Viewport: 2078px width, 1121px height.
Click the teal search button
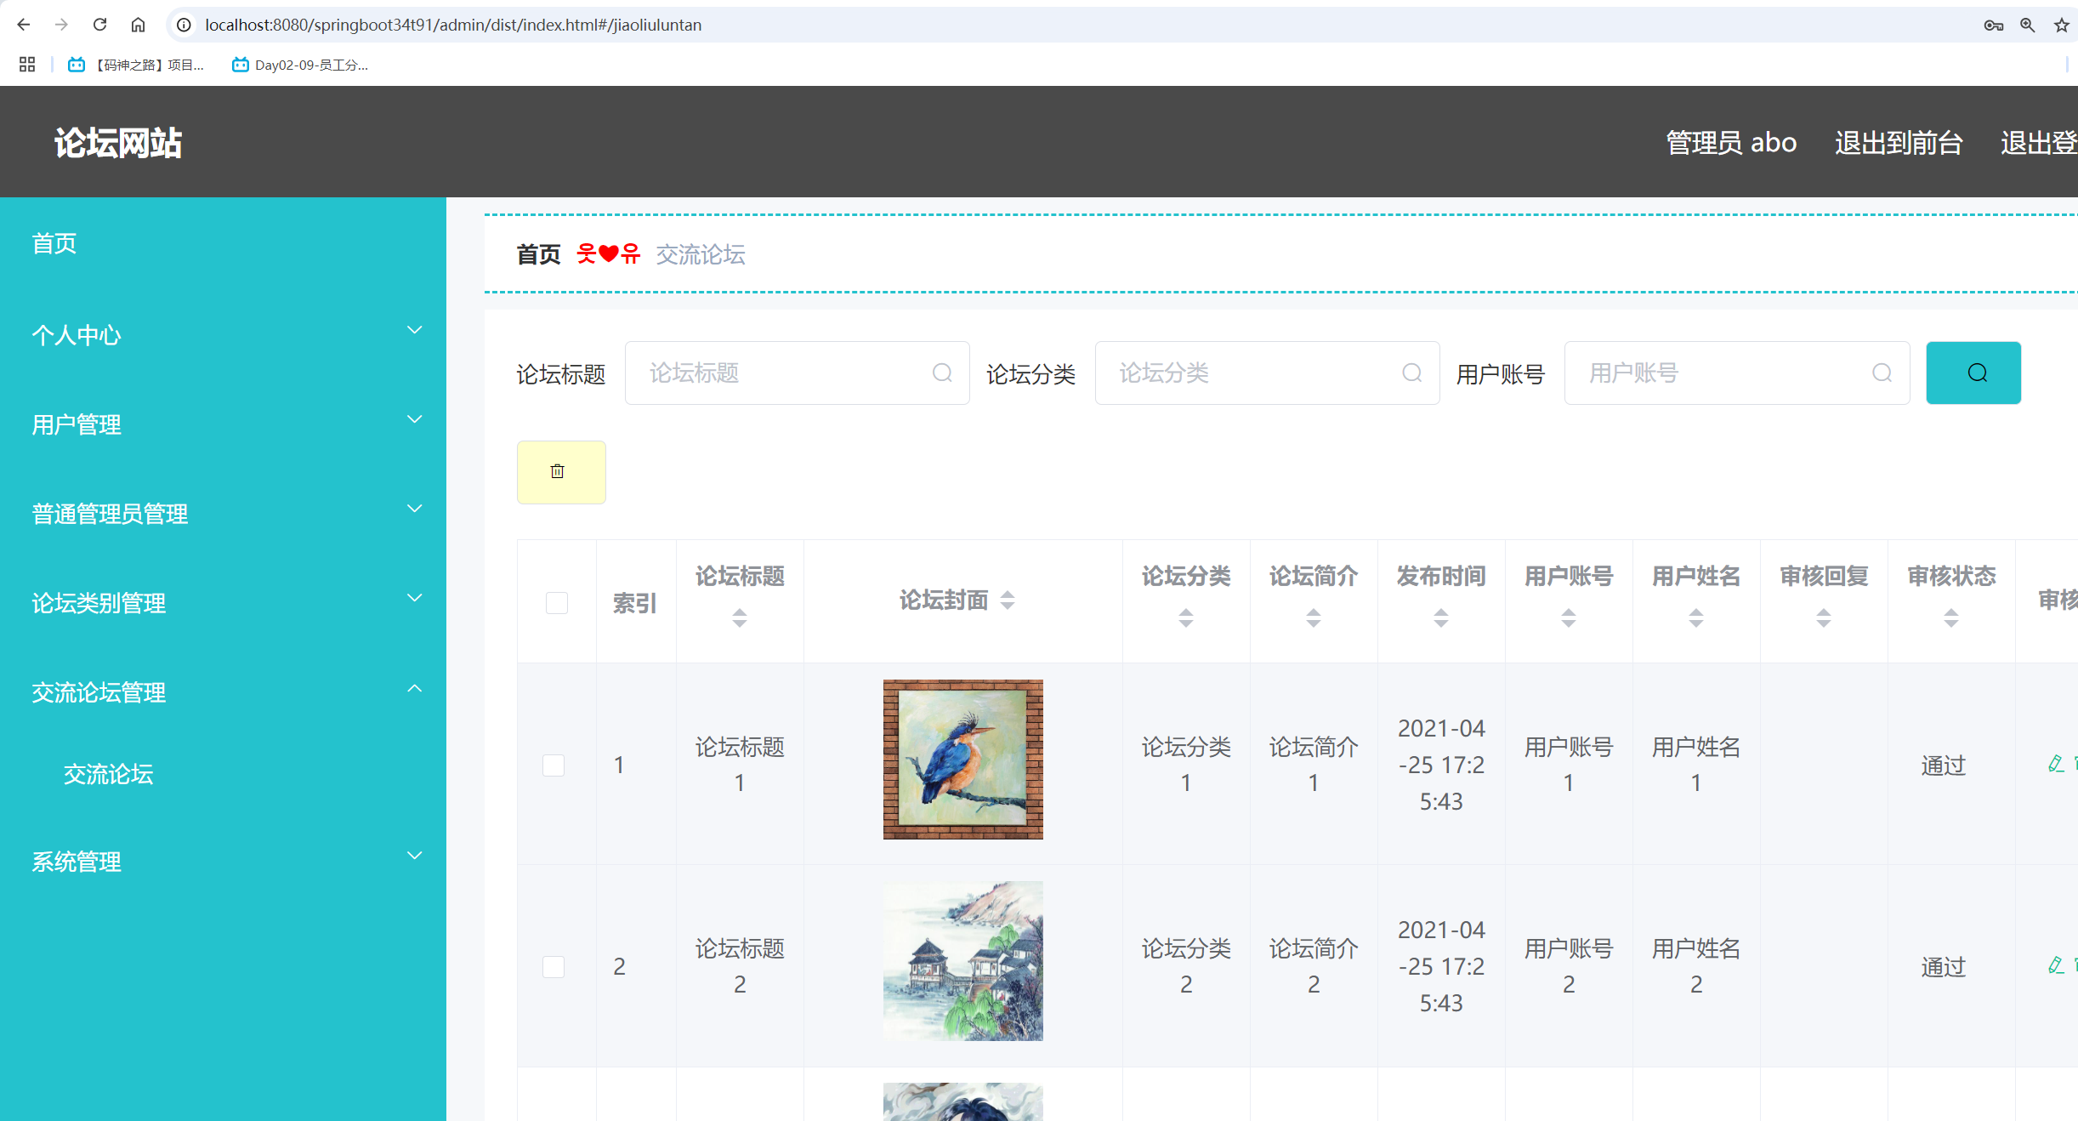point(1973,373)
